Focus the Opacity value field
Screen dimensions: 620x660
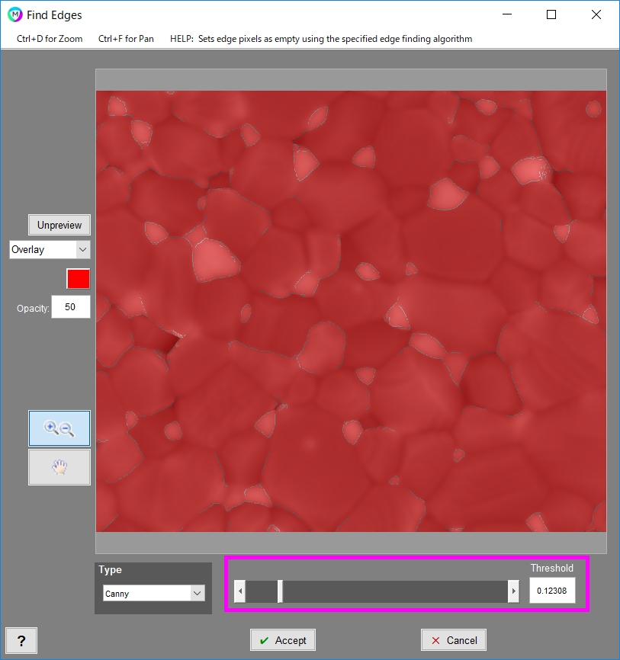click(70, 307)
